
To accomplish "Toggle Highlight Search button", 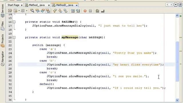I will (48, 11).
